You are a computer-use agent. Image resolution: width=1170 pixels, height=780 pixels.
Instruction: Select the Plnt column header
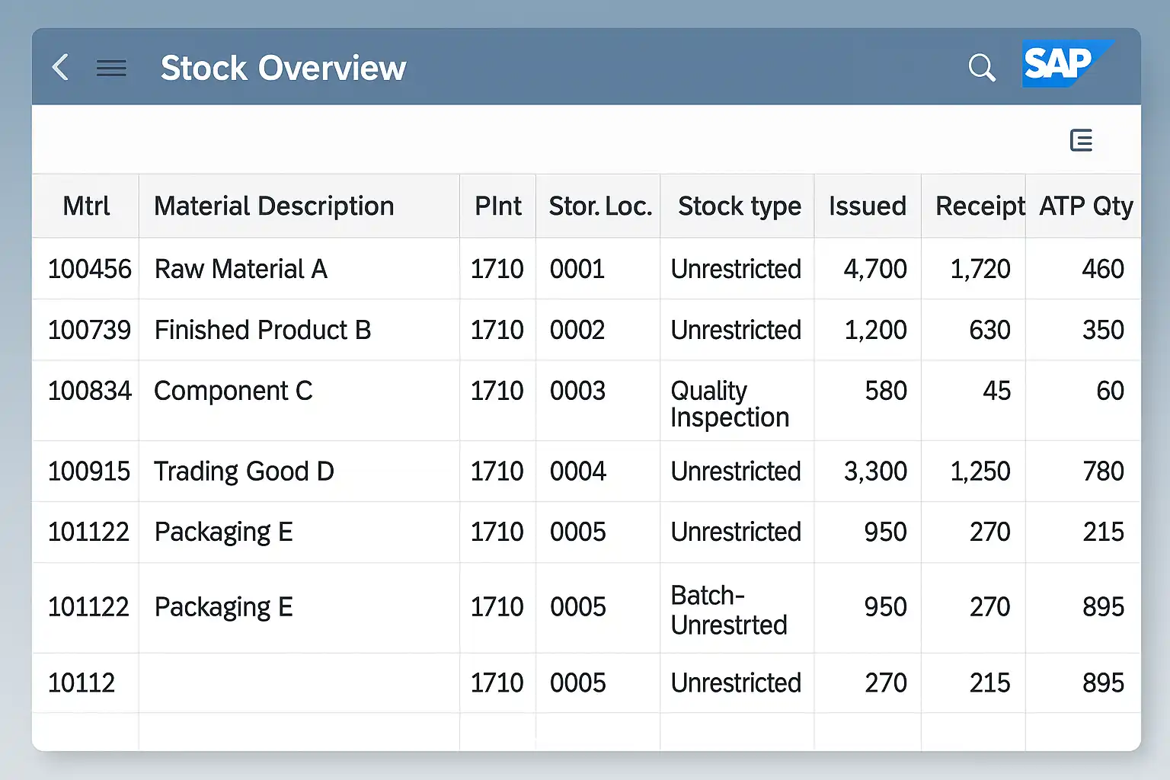point(497,206)
